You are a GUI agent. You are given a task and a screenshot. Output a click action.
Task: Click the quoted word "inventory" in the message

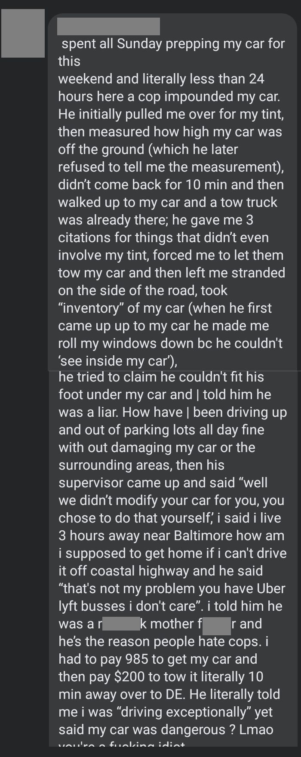(90, 308)
